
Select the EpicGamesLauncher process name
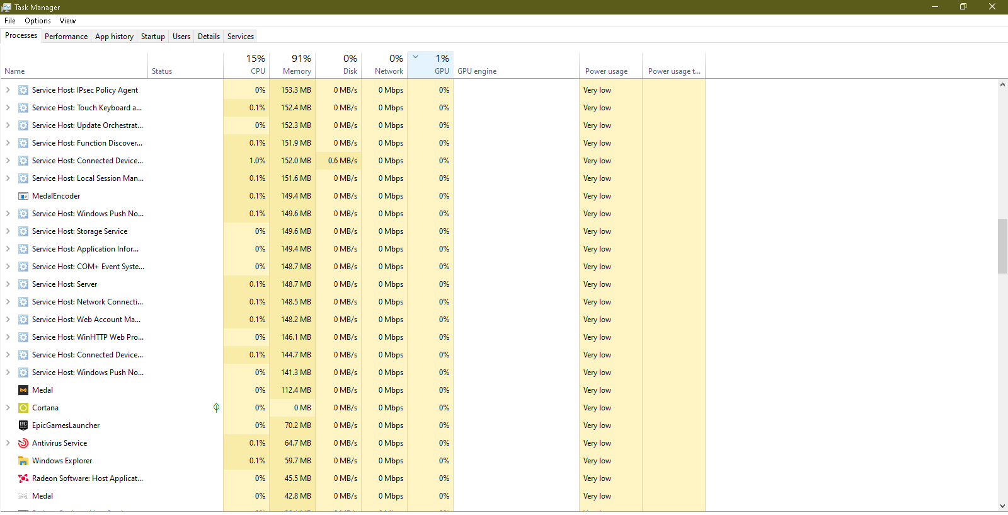(x=66, y=425)
